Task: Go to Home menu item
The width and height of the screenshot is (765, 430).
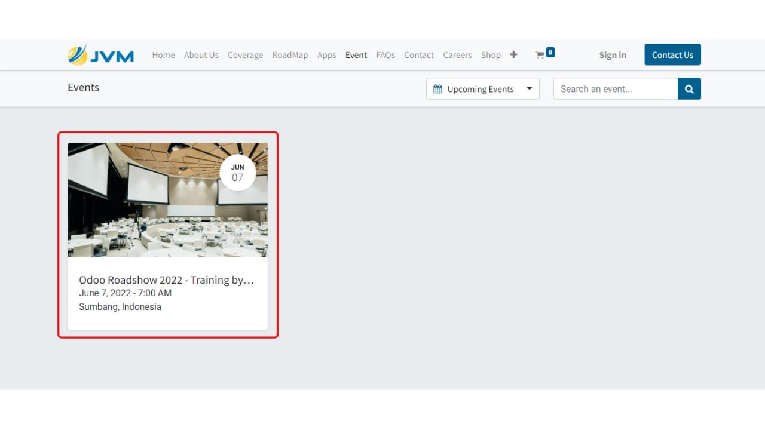Action: (163, 55)
